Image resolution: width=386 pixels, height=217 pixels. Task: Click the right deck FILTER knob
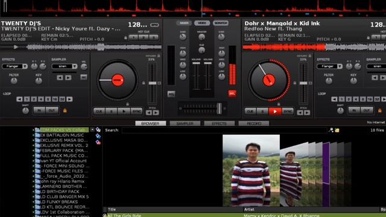tap(329, 81)
